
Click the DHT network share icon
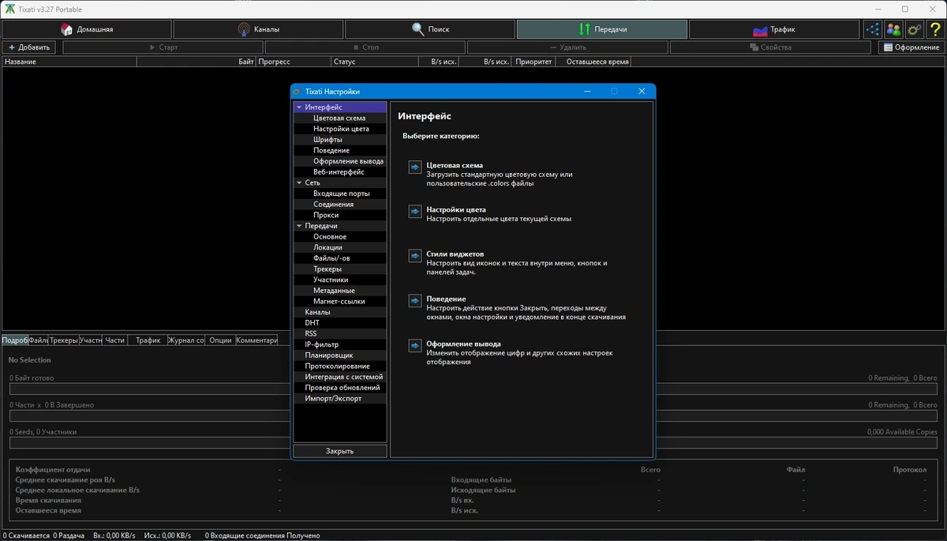coord(873,29)
